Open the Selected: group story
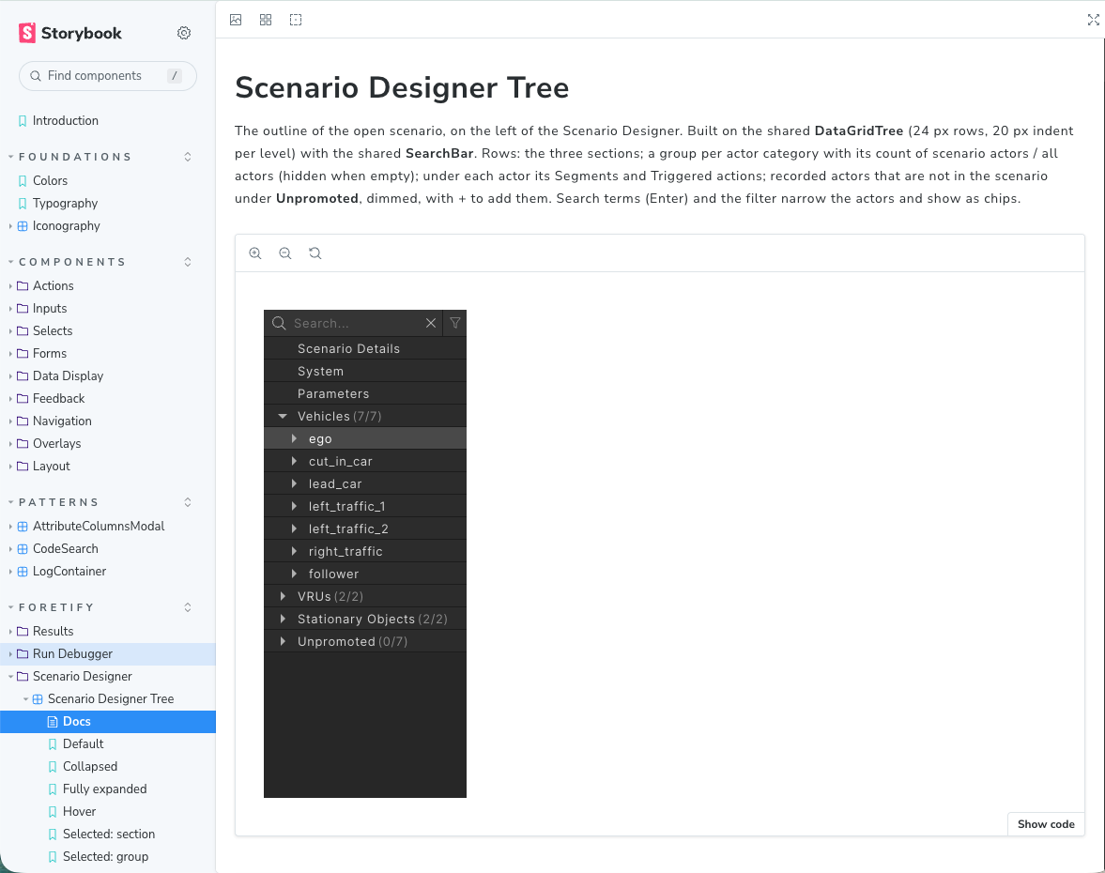This screenshot has height=873, width=1105. click(108, 856)
